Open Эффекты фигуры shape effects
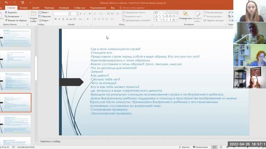 [214, 20]
